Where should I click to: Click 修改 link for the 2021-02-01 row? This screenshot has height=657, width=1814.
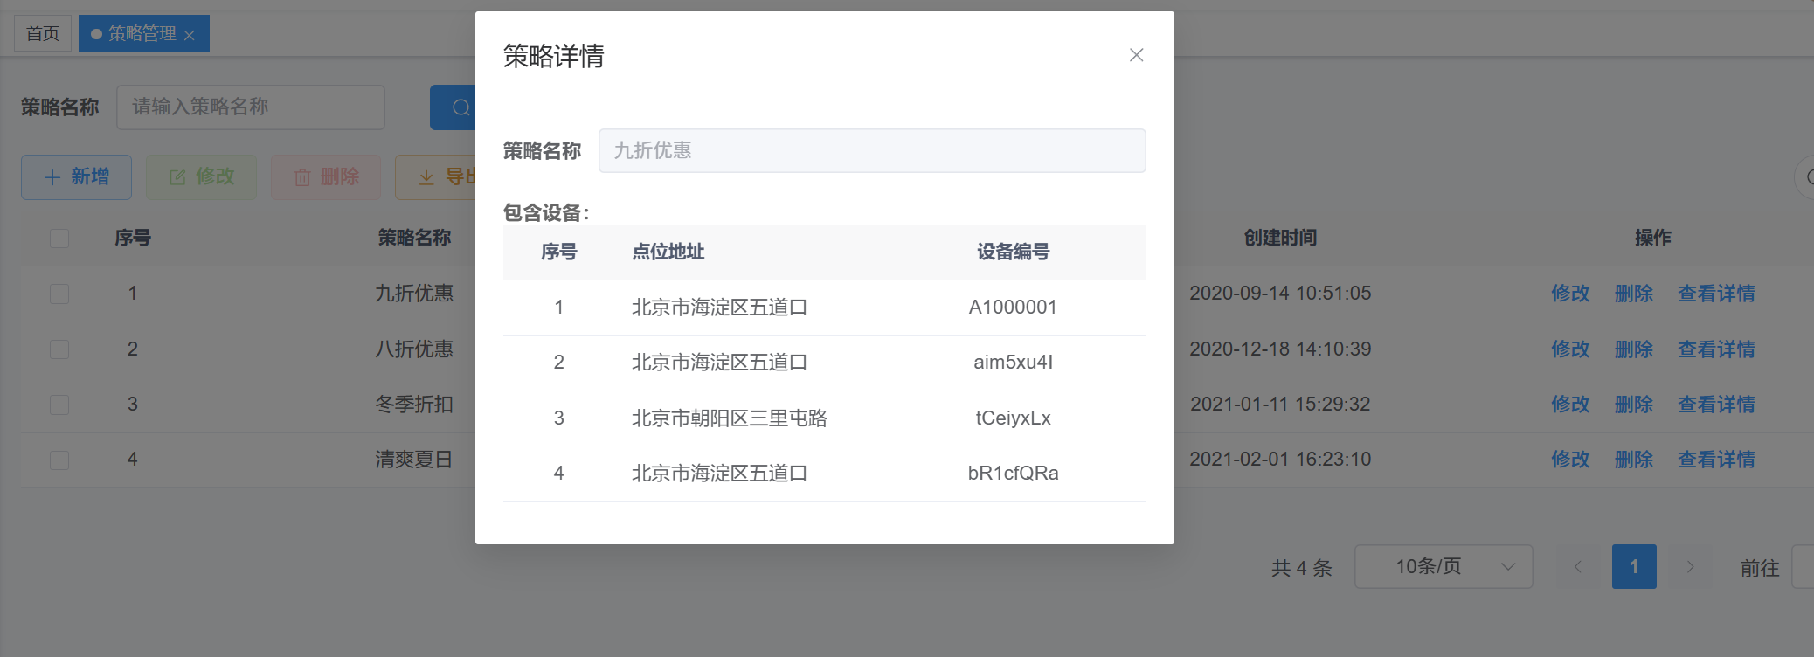pos(1570,460)
